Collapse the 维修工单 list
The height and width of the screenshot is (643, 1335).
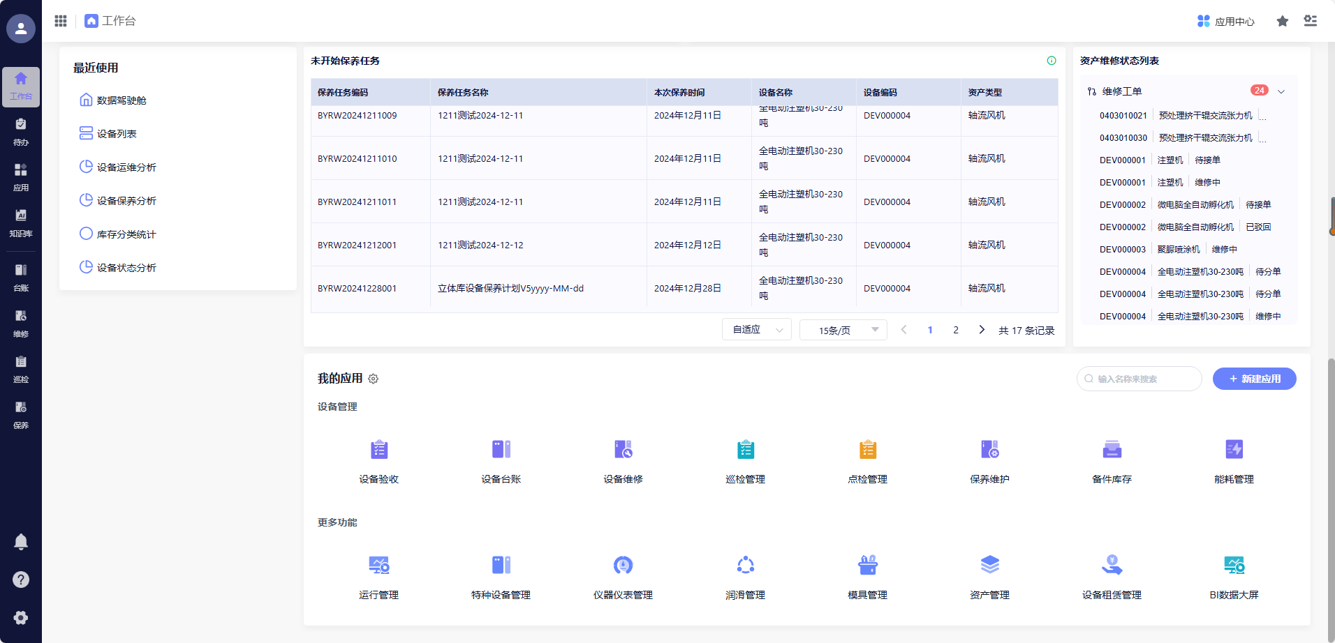(x=1281, y=91)
